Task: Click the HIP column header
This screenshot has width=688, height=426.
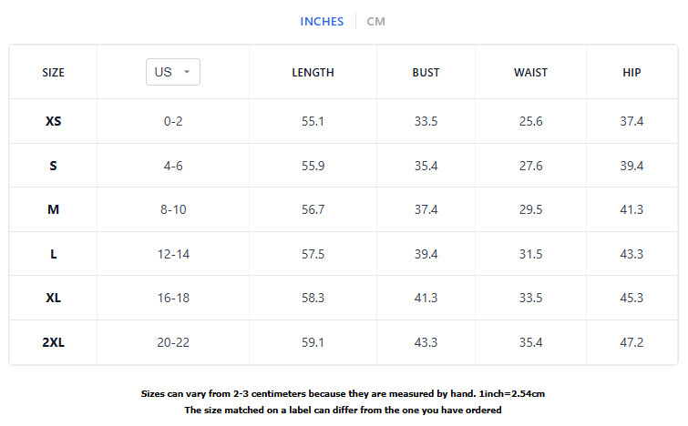Action: click(632, 73)
